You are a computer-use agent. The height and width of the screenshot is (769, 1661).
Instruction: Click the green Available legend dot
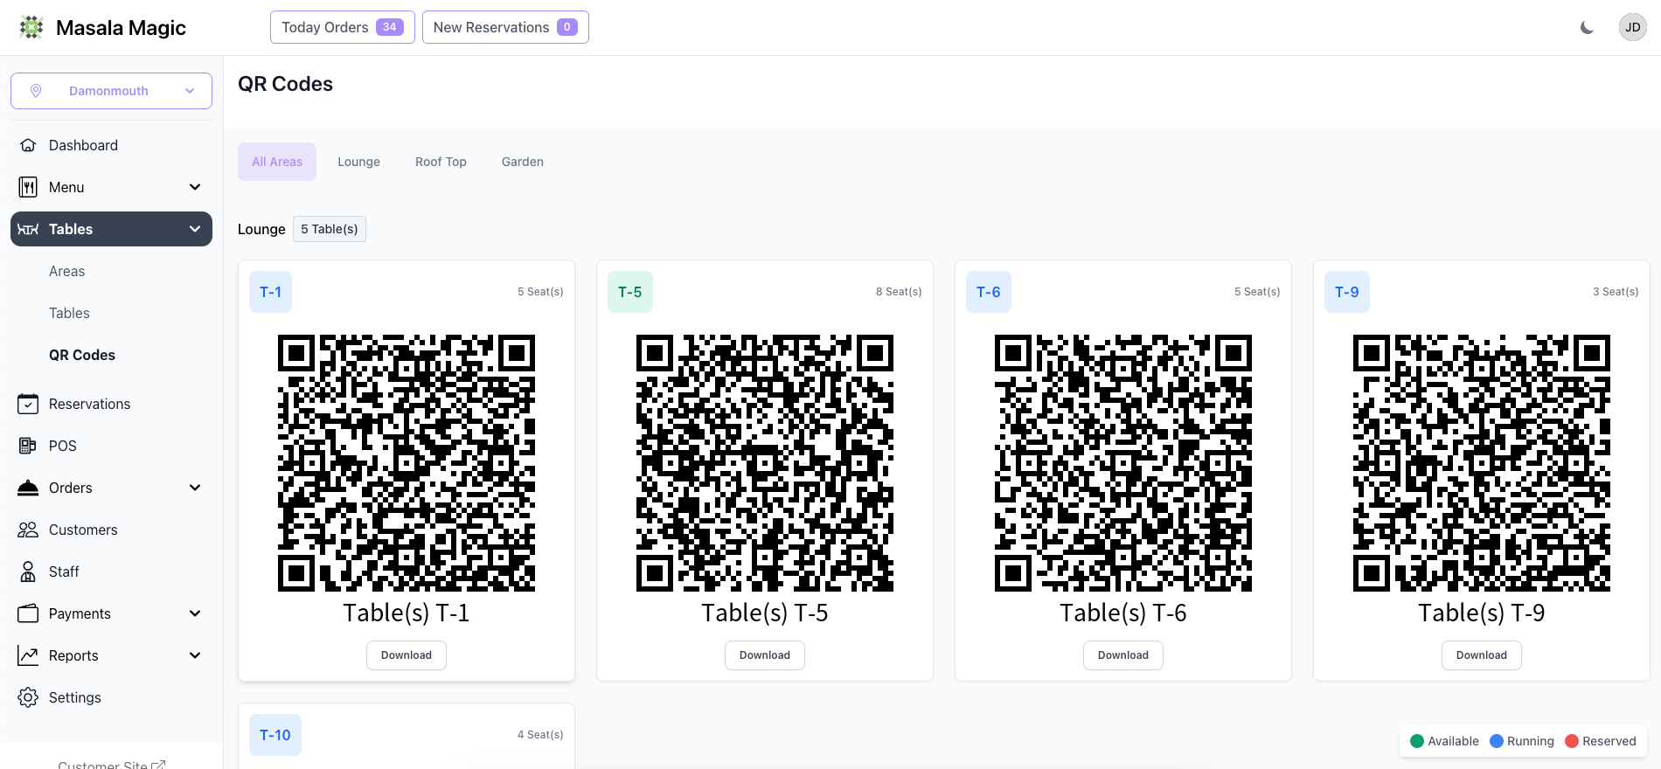(x=1417, y=741)
